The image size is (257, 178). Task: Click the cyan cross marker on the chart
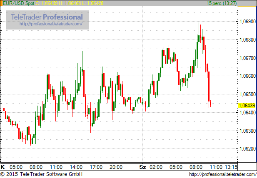point(147,107)
